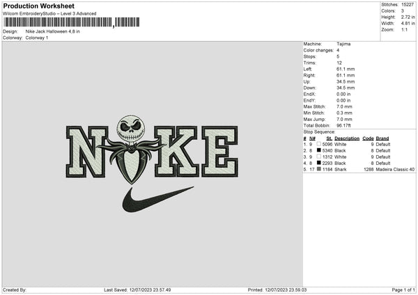Click the Down value '34.5 mm'
The width and height of the screenshot is (418, 295).
[346, 88]
